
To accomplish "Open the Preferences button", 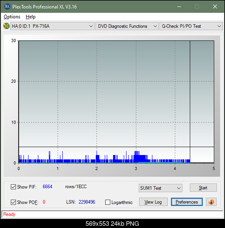I will [187, 202].
